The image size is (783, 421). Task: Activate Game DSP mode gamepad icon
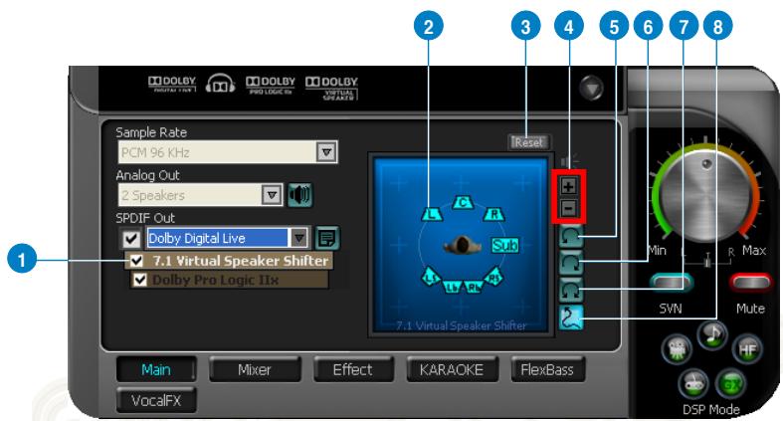click(x=693, y=384)
